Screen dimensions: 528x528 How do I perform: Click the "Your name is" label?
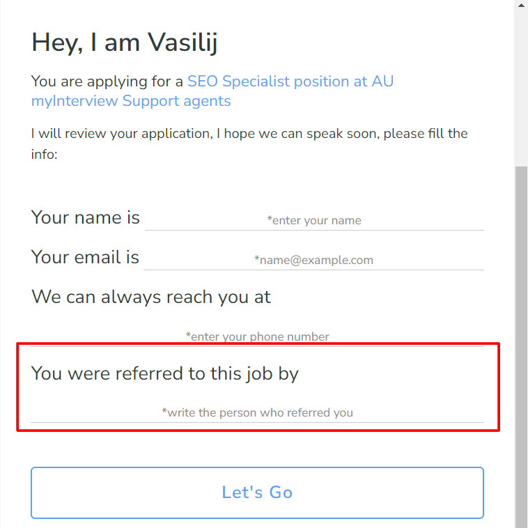[86, 217]
